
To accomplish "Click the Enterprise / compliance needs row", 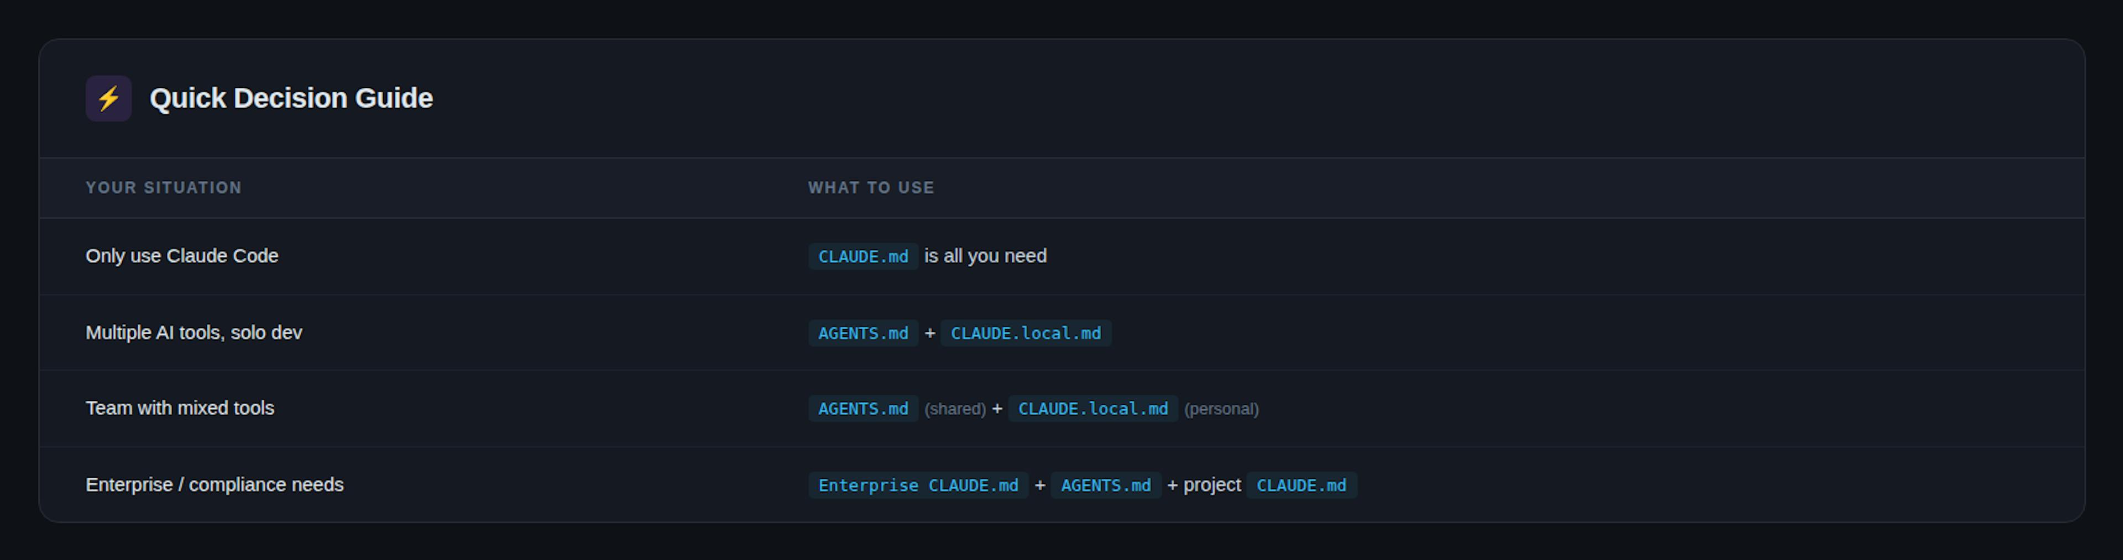I will point(215,485).
